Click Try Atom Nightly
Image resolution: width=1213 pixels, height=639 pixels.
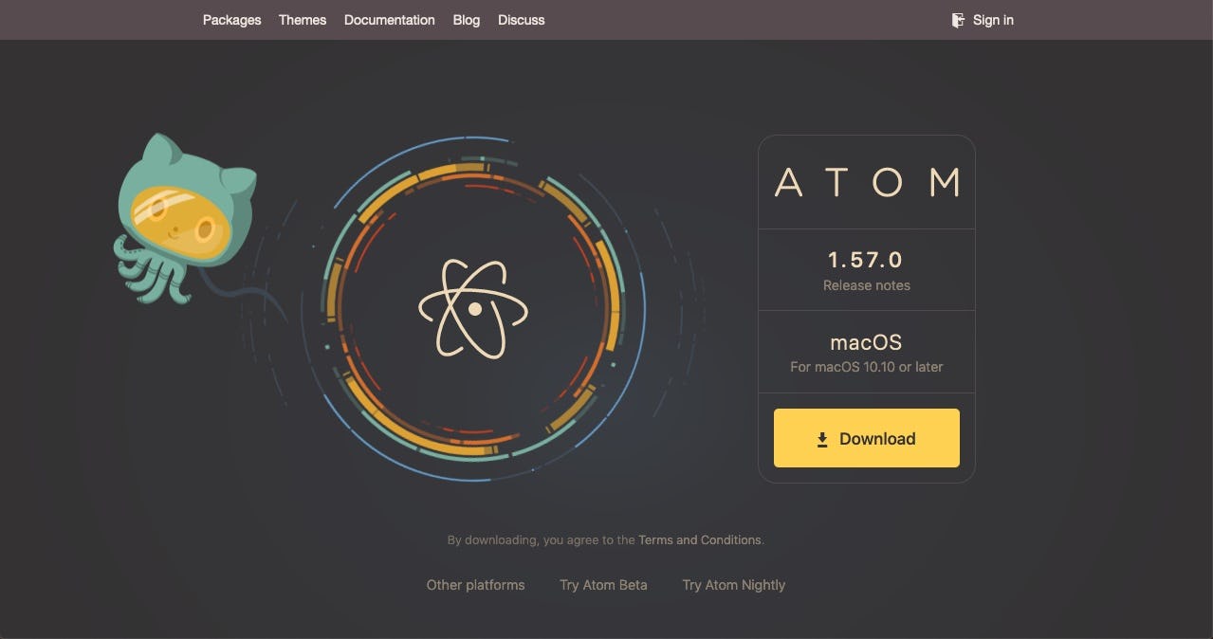point(733,585)
